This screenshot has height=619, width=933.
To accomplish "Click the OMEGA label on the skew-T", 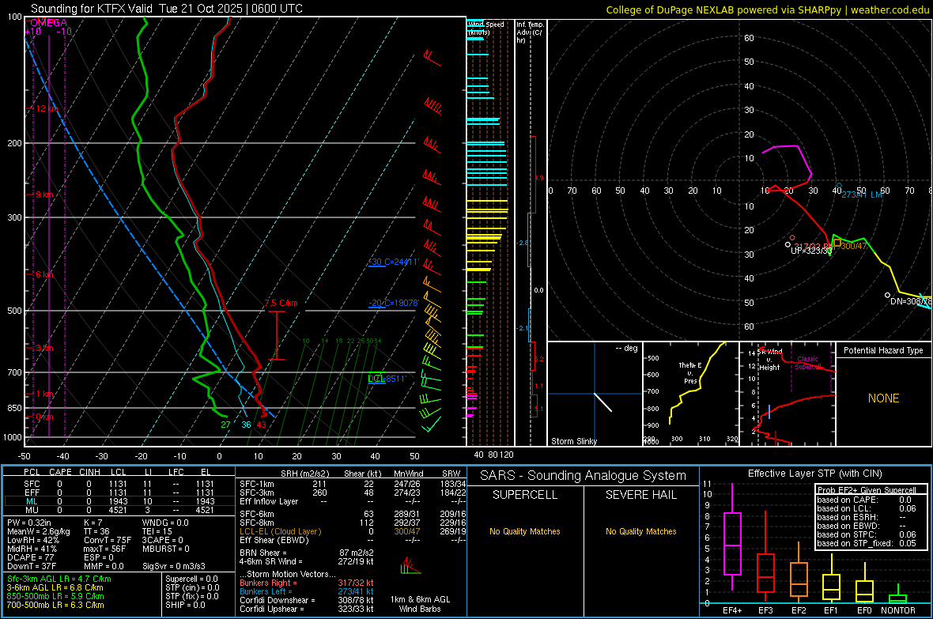I will [x=48, y=23].
